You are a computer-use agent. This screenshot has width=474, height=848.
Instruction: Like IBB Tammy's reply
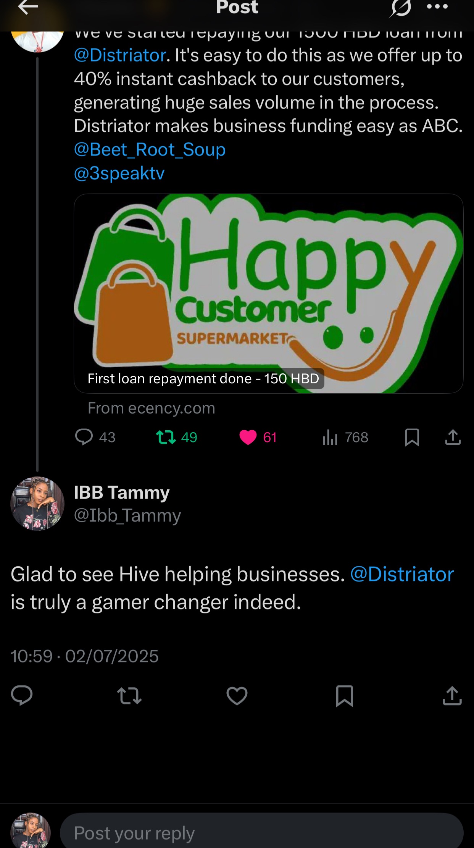237,696
